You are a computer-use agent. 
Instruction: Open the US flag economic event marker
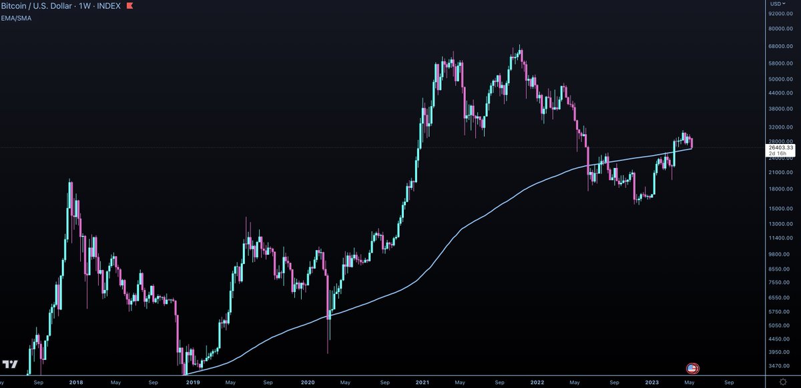[692, 368]
